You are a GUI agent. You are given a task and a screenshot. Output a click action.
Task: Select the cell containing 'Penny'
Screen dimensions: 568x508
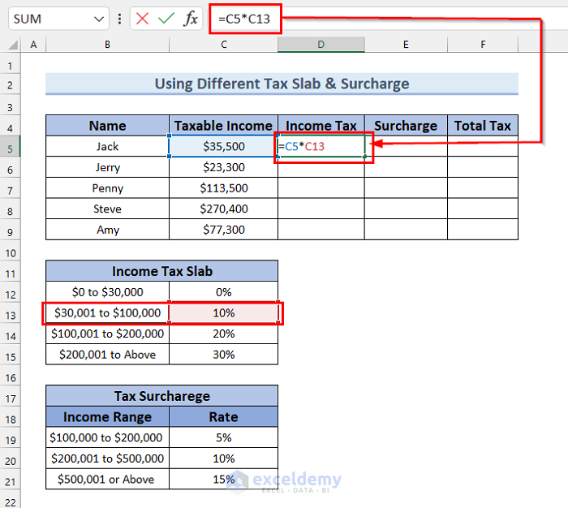tap(108, 187)
